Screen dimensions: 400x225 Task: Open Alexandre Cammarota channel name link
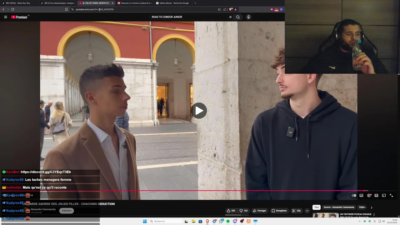(43, 209)
